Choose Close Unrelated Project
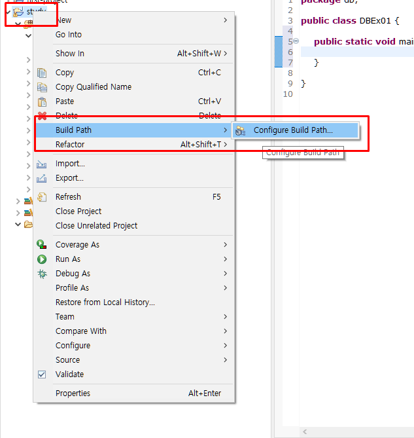The height and width of the screenshot is (438, 414). (x=134, y=226)
